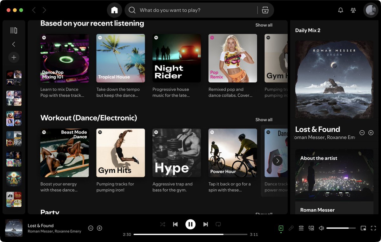Image resolution: width=381 pixels, height=242 pixels.
Task: Enter full screen mode
Action: click(x=373, y=228)
